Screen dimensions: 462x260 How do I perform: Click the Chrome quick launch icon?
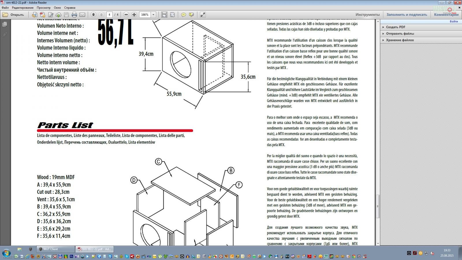click(x=354, y=256)
